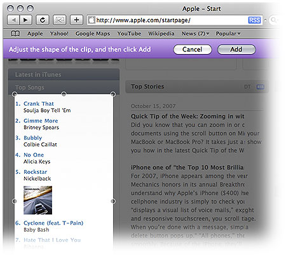The height and width of the screenshot is (259, 286).
Task: Click the left-middle clip resize handle
Action: (x=15, y=201)
